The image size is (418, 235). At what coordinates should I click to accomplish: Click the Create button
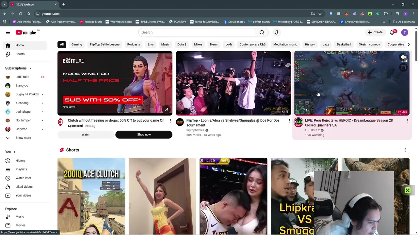(x=375, y=32)
